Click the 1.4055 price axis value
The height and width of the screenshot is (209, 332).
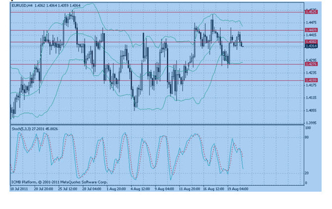tap(311, 111)
